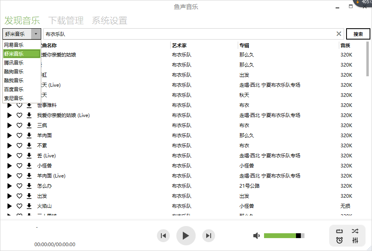This screenshot has height=251, width=372.
Task: Clear the search box with X
Action: point(339,34)
